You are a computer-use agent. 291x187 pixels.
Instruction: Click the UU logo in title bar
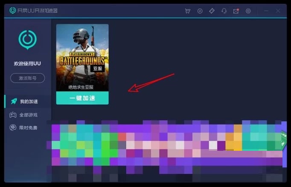pyautogui.click(x=13, y=11)
